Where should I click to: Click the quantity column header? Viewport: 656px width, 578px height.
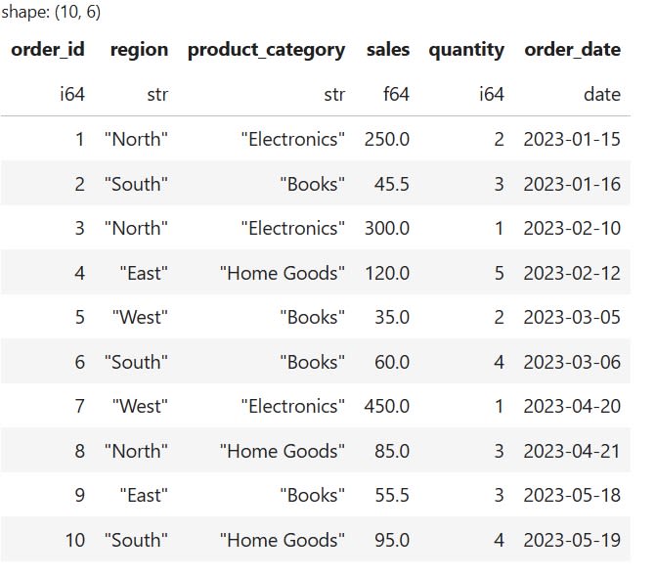[x=466, y=51]
